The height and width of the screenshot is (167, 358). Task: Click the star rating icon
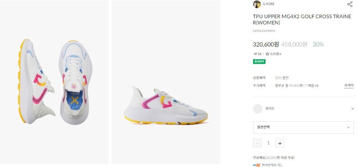[x=267, y=54]
